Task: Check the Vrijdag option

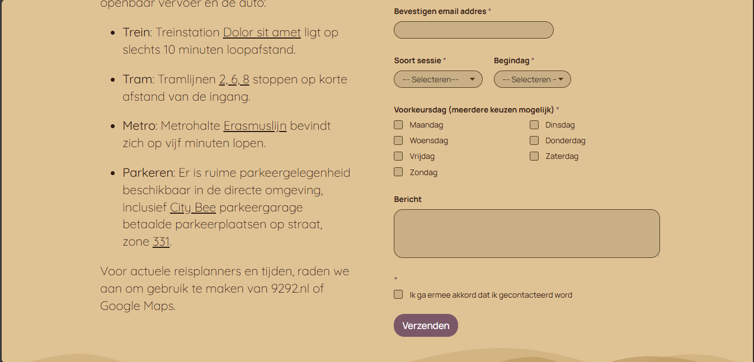Action: [398, 156]
